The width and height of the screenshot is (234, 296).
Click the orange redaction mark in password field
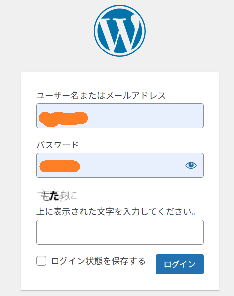(x=59, y=166)
